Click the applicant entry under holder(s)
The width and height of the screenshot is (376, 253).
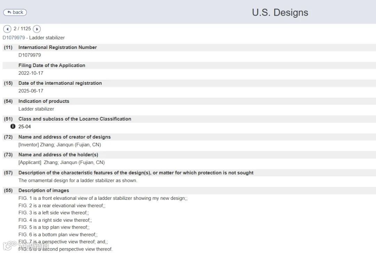(61, 162)
